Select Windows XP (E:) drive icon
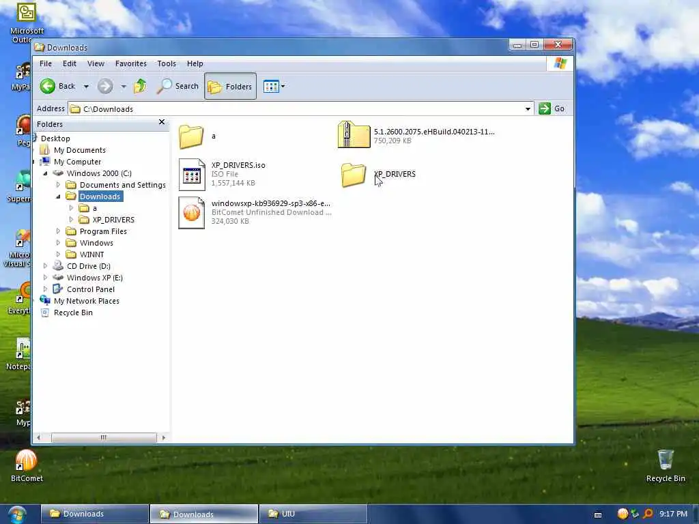 coord(58,277)
